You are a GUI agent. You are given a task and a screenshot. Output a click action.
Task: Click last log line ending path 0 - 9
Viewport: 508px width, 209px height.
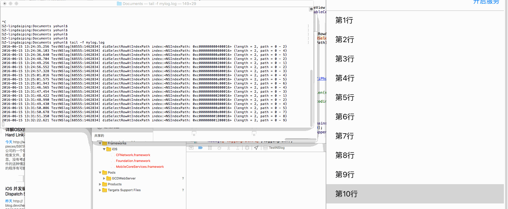(144, 120)
